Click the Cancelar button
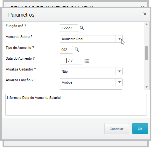Viewport: 152px width, 148px height. 117,129
